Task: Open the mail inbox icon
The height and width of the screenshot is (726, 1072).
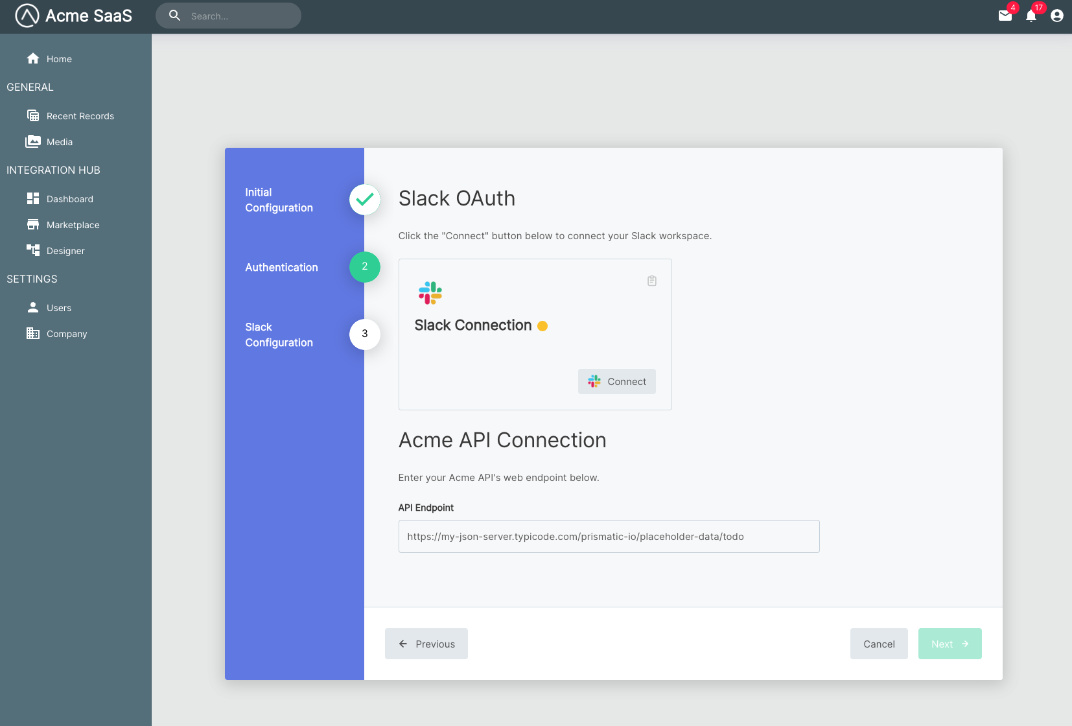Action: 1005,16
